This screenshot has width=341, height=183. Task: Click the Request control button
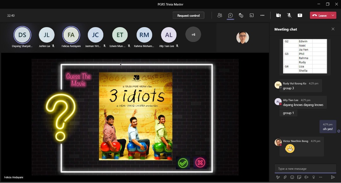pyautogui.click(x=188, y=15)
